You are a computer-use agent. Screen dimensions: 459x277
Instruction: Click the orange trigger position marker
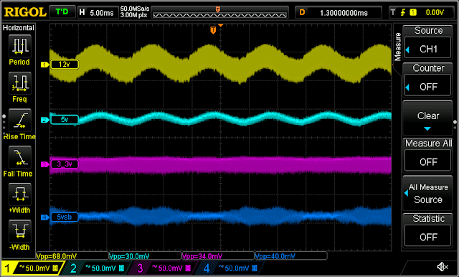tap(213, 30)
